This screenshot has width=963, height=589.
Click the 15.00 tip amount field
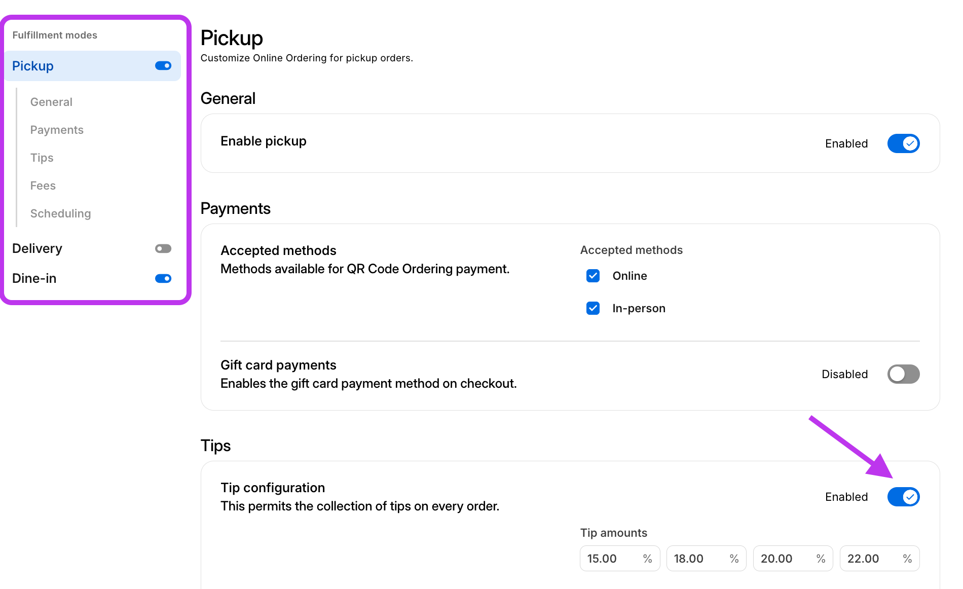point(611,559)
